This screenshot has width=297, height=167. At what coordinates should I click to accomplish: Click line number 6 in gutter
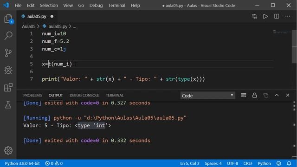31,71
